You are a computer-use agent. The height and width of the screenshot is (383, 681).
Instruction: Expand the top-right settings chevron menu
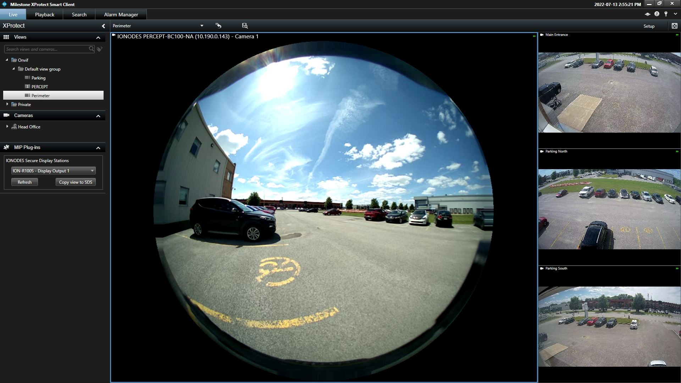[x=675, y=14]
